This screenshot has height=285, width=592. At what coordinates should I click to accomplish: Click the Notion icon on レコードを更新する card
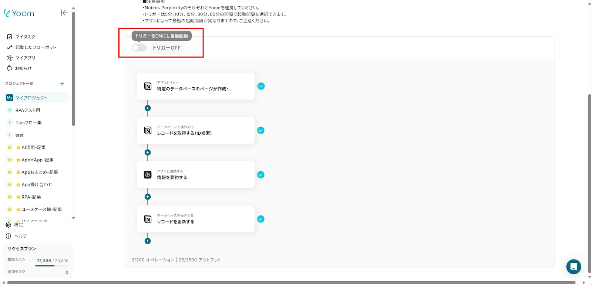148,219
